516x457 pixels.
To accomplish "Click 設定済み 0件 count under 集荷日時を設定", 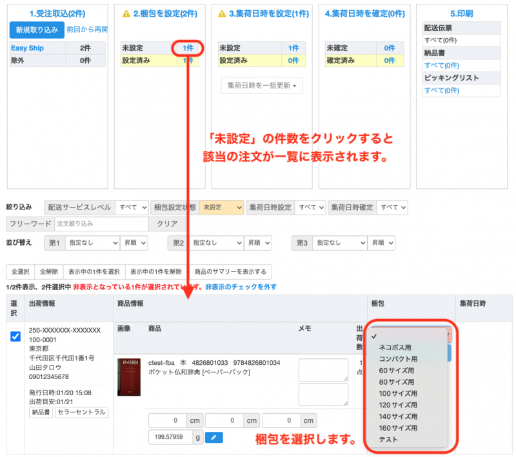I will [x=293, y=61].
